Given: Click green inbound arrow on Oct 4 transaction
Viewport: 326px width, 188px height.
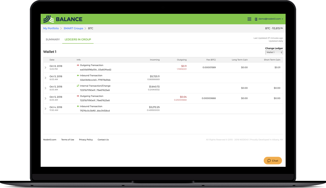Looking at the screenshot, I should pos(78,106).
